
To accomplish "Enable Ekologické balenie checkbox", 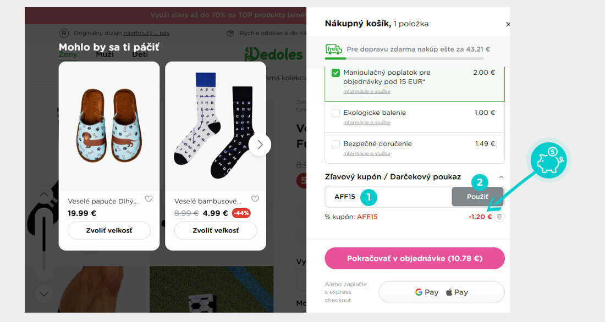I will 335,113.
